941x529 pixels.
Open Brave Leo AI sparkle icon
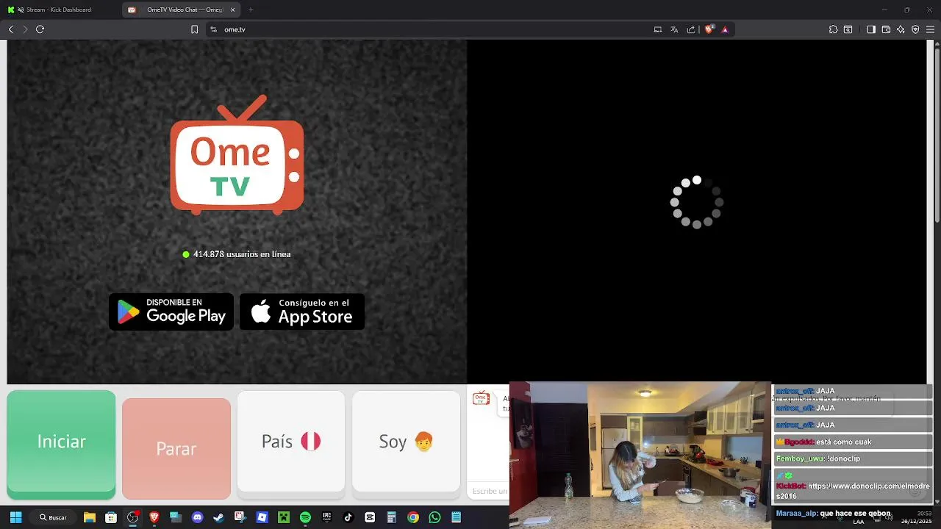[x=901, y=29]
